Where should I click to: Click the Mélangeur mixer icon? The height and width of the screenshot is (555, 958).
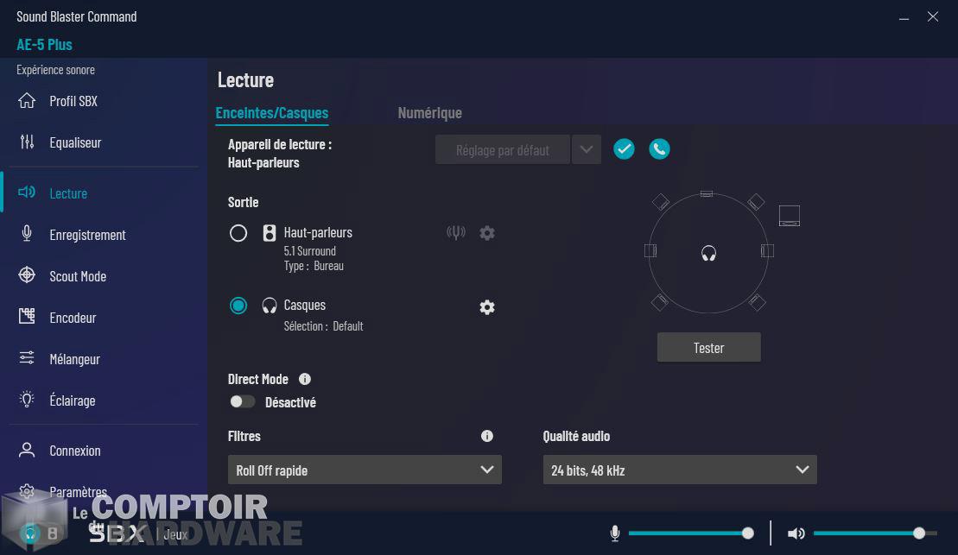[x=27, y=358]
